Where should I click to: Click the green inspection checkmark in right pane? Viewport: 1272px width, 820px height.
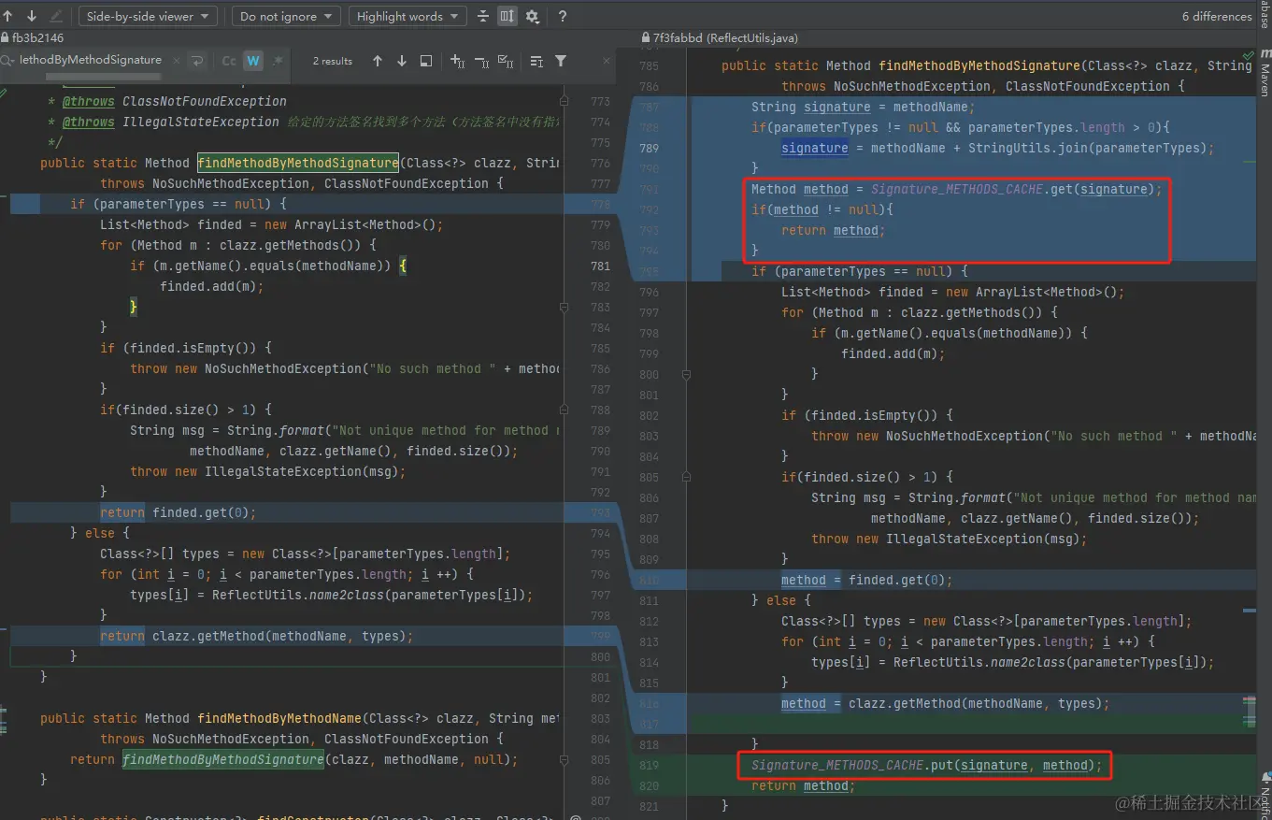(x=1251, y=55)
